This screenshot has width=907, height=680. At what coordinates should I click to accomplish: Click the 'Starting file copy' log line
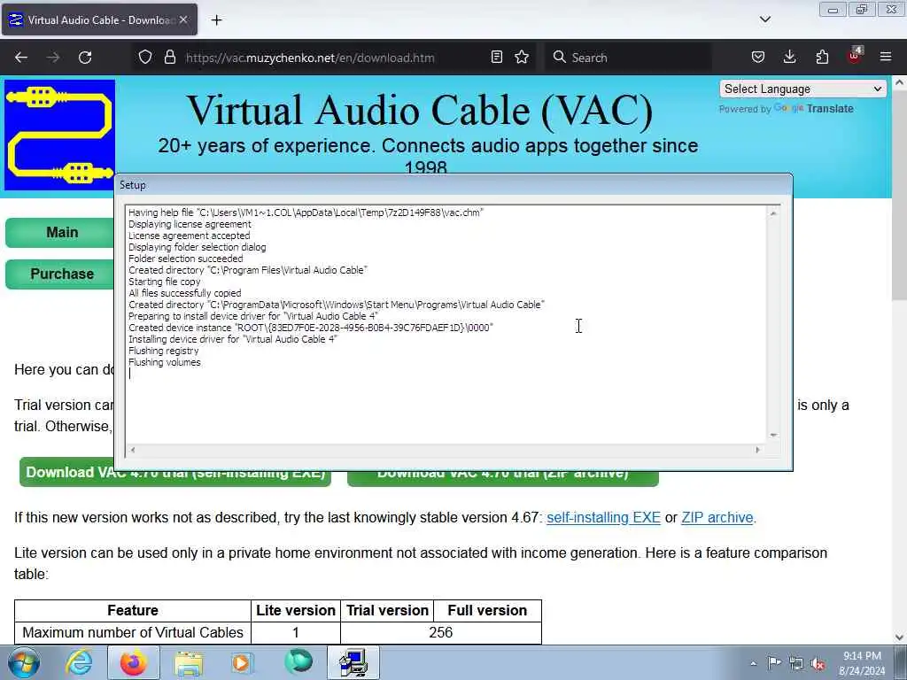(164, 282)
